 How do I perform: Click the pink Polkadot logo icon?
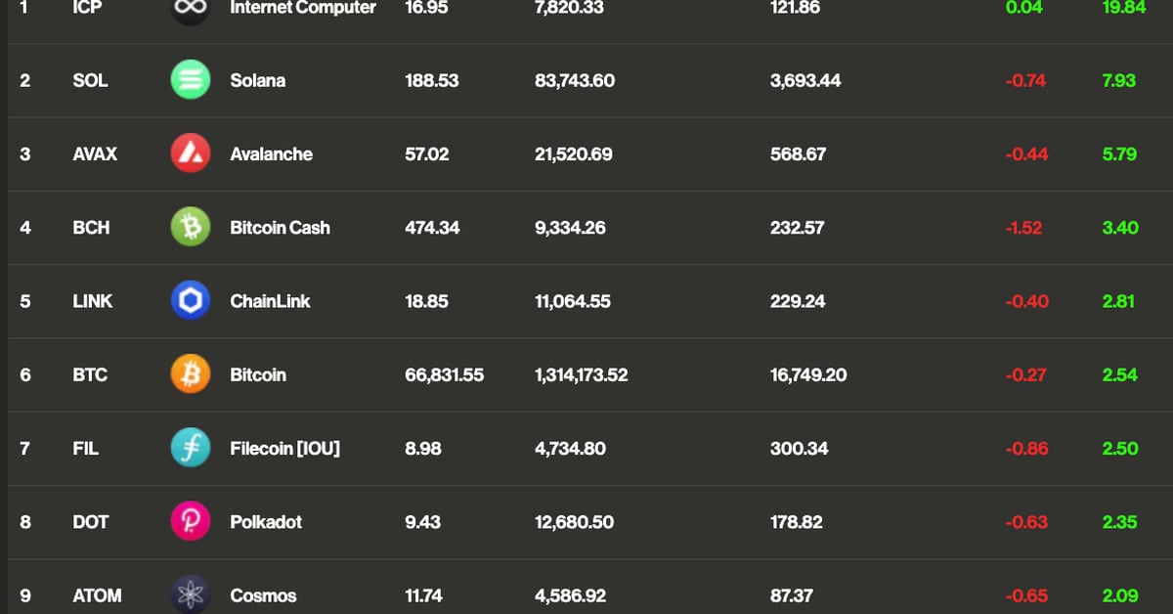(x=190, y=522)
